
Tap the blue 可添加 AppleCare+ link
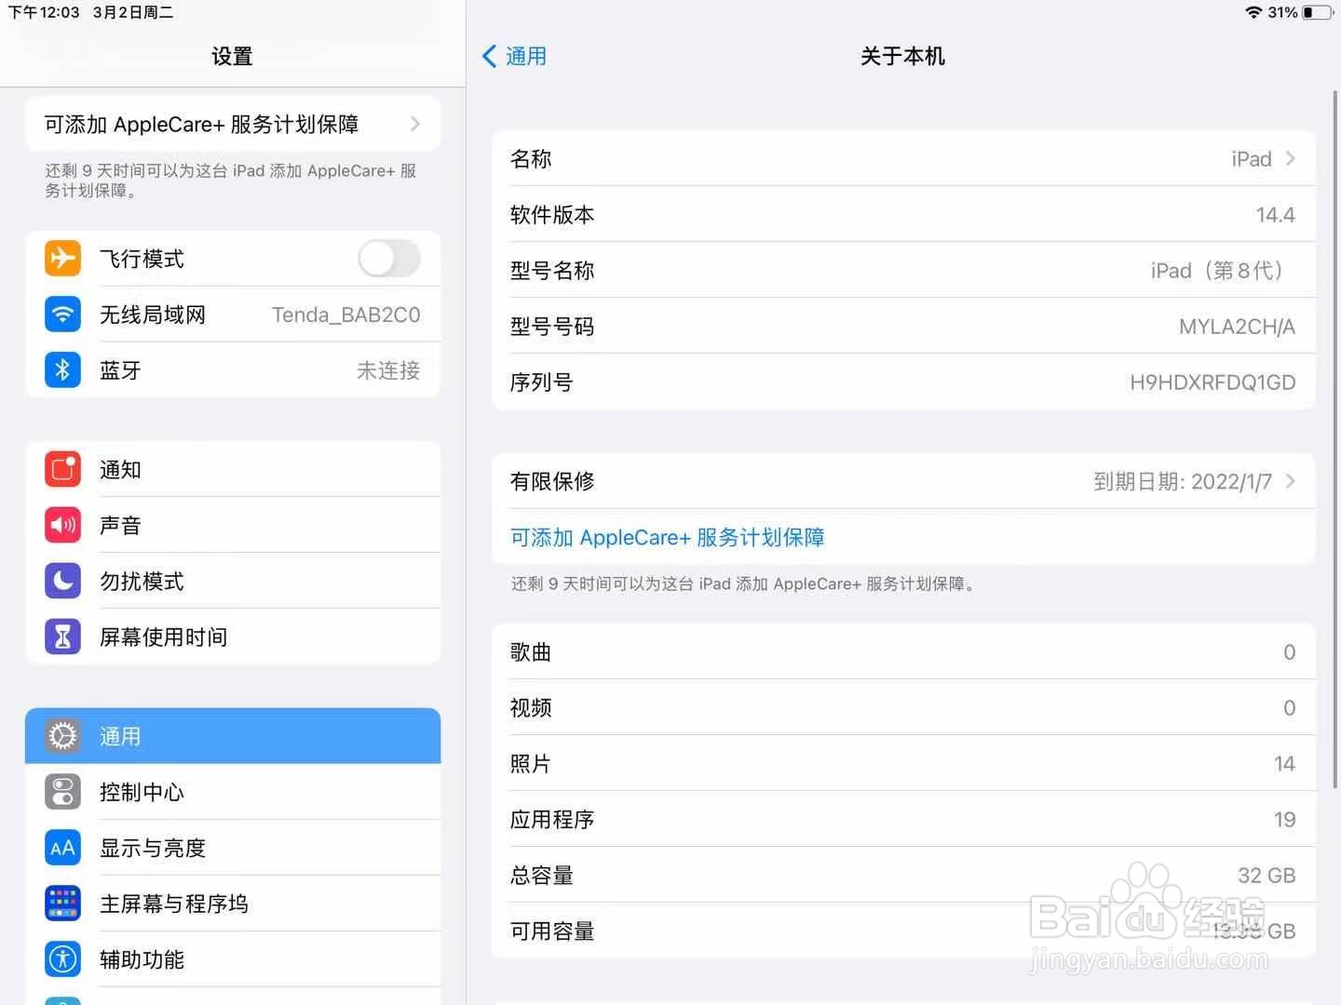667,537
